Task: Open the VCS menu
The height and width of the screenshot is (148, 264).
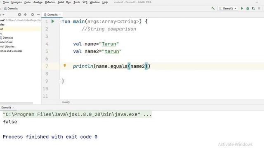Action: click(85, 2)
